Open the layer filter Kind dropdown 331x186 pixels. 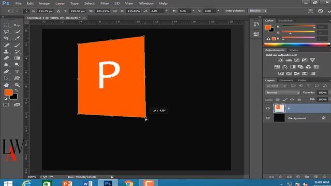point(276,86)
